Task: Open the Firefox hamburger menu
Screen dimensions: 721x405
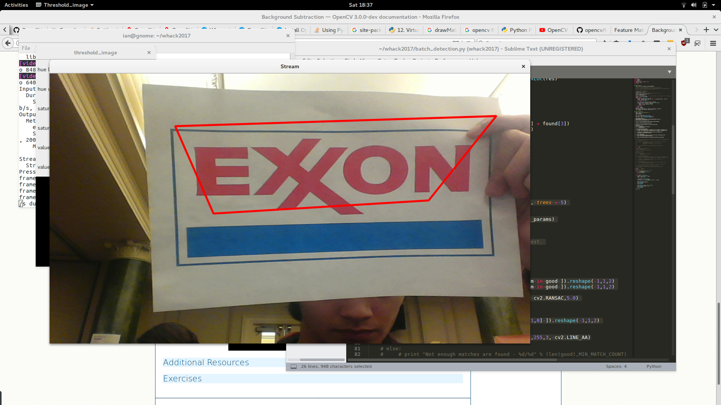Action: [x=713, y=43]
